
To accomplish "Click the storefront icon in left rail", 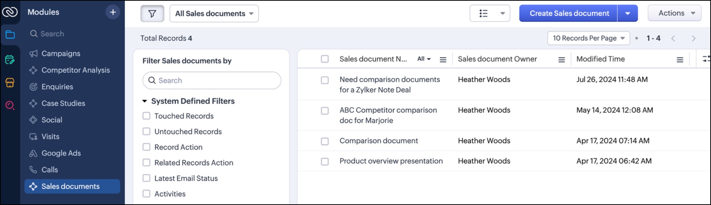I will pyautogui.click(x=10, y=83).
